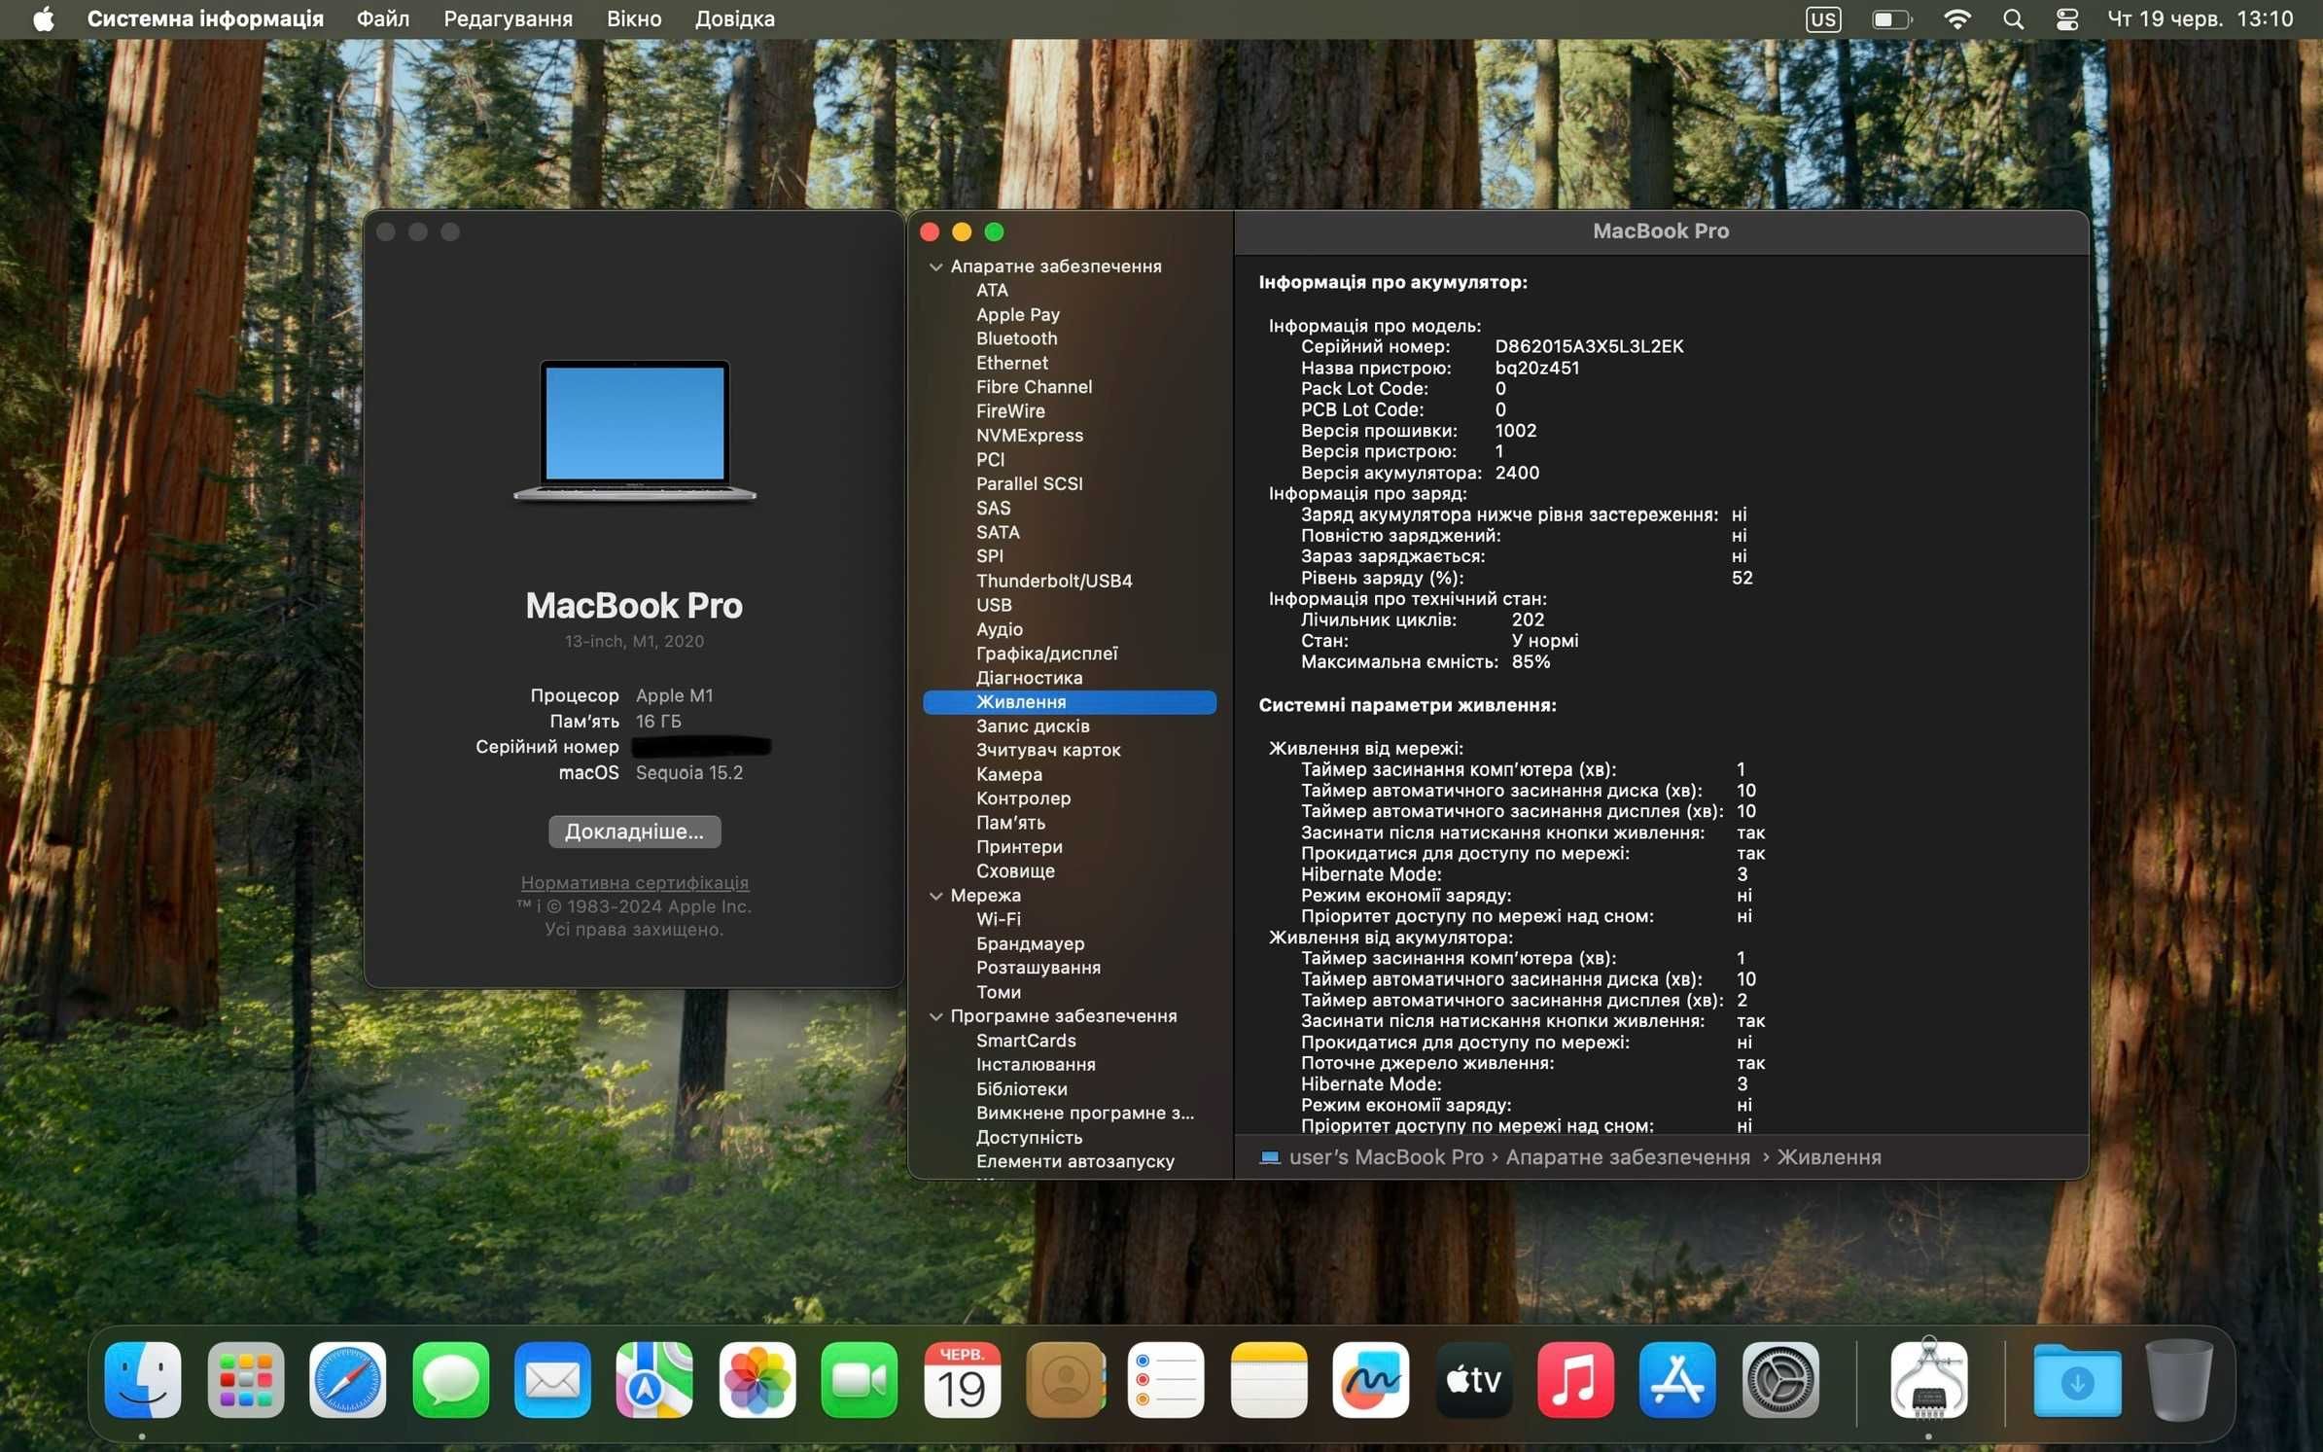Open Spotlight search in the menu bar
Image resolution: width=2323 pixels, height=1452 pixels.
click(x=2014, y=18)
